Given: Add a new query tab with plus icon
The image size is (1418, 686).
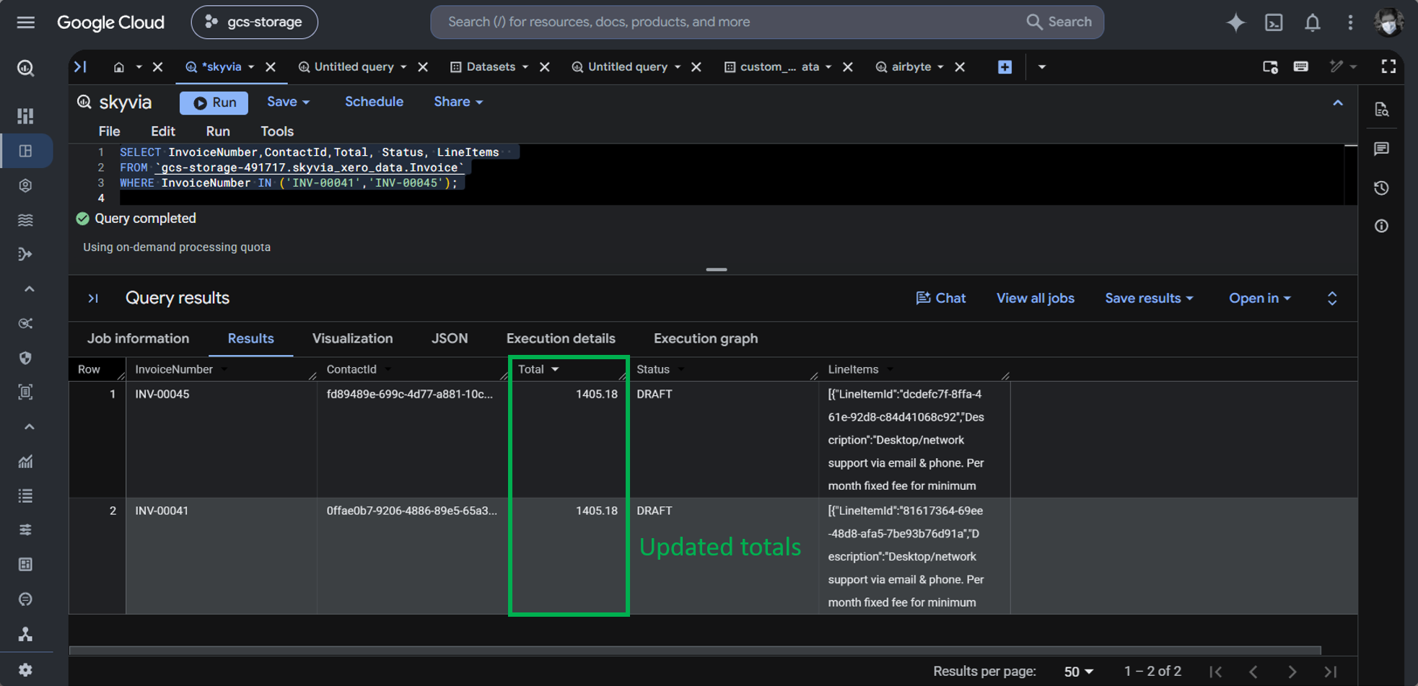Looking at the screenshot, I should pos(1005,67).
